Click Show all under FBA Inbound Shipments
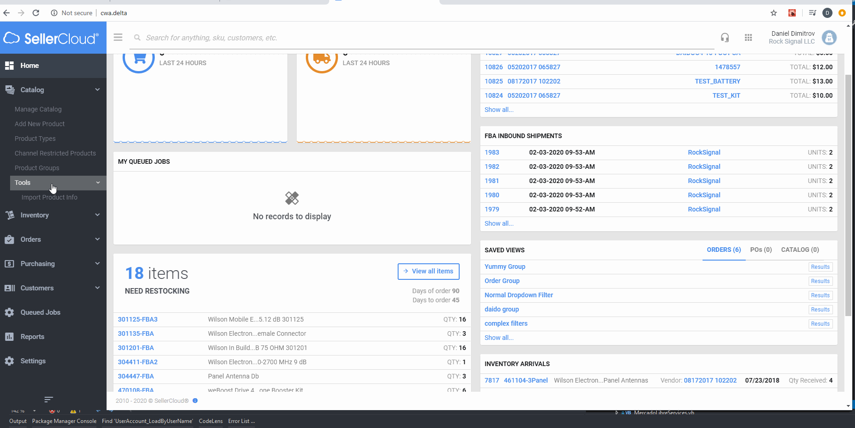Image resolution: width=855 pixels, height=428 pixels. [499, 223]
